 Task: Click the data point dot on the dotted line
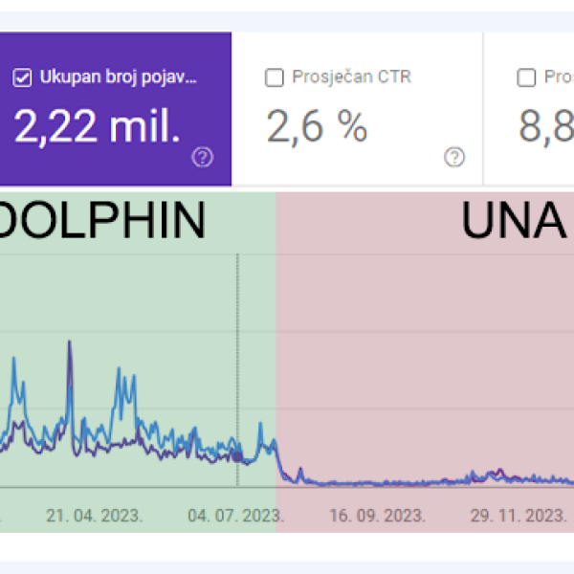[x=237, y=456]
